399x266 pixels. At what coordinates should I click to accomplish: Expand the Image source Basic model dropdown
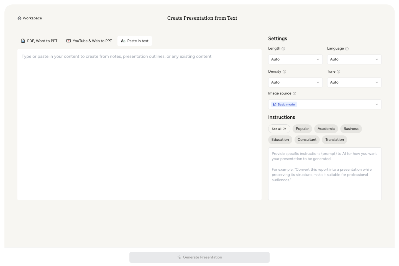point(325,104)
